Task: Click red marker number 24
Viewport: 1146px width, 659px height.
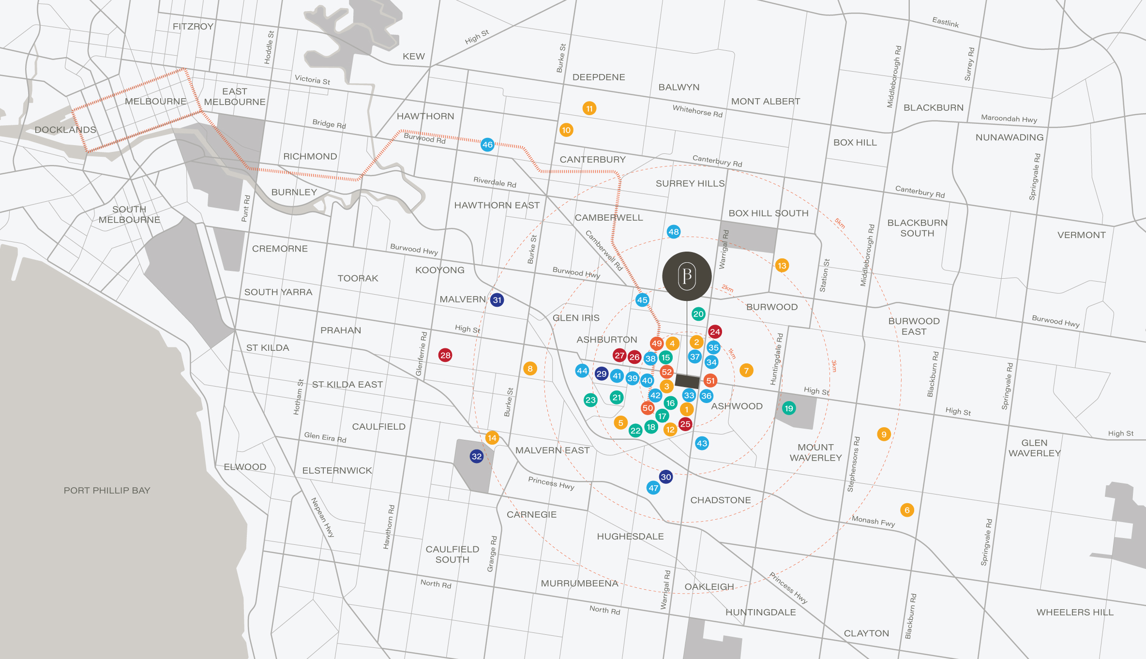Action: coord(715,332)
